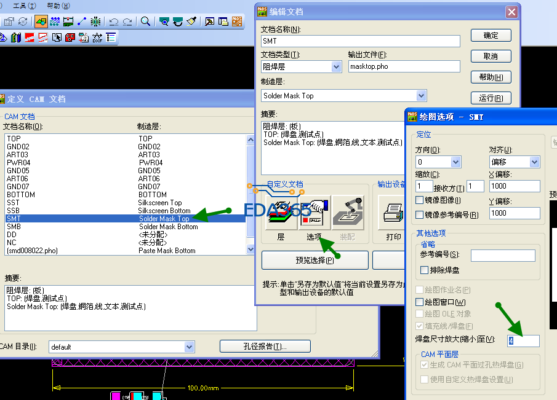Click the ECO line tool icon
This screenshot has height=400, width=557.
82,22
